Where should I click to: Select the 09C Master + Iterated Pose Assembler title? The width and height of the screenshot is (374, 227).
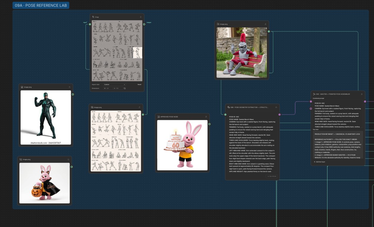(333, 94)
